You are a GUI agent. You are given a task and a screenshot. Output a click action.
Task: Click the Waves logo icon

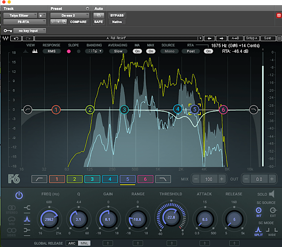point(6,38)
